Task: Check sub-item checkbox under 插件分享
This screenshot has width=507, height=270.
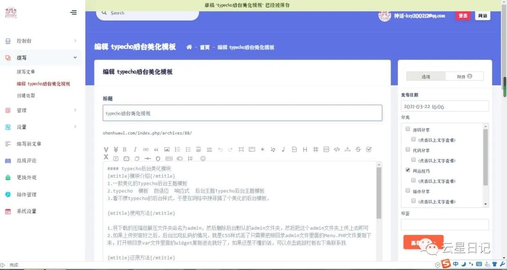Action: (413, 201)
